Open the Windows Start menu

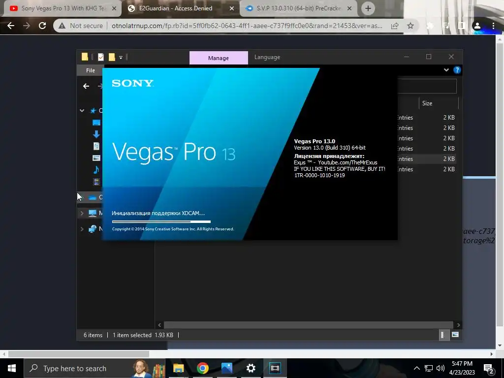[x=12, y=368]
